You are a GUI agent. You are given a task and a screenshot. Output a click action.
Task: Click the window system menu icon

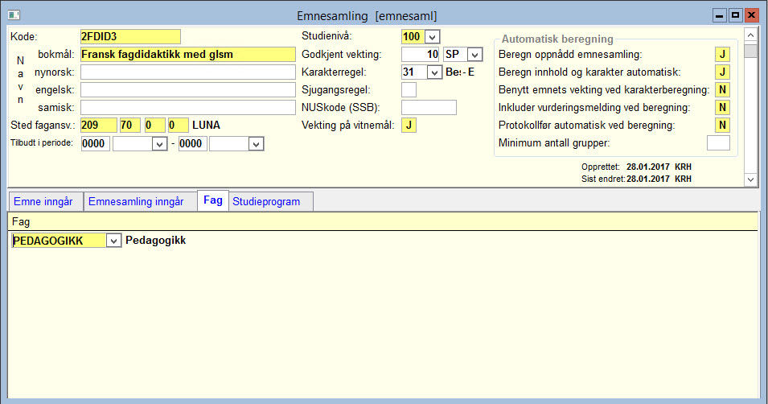click(x=14, y=15)
